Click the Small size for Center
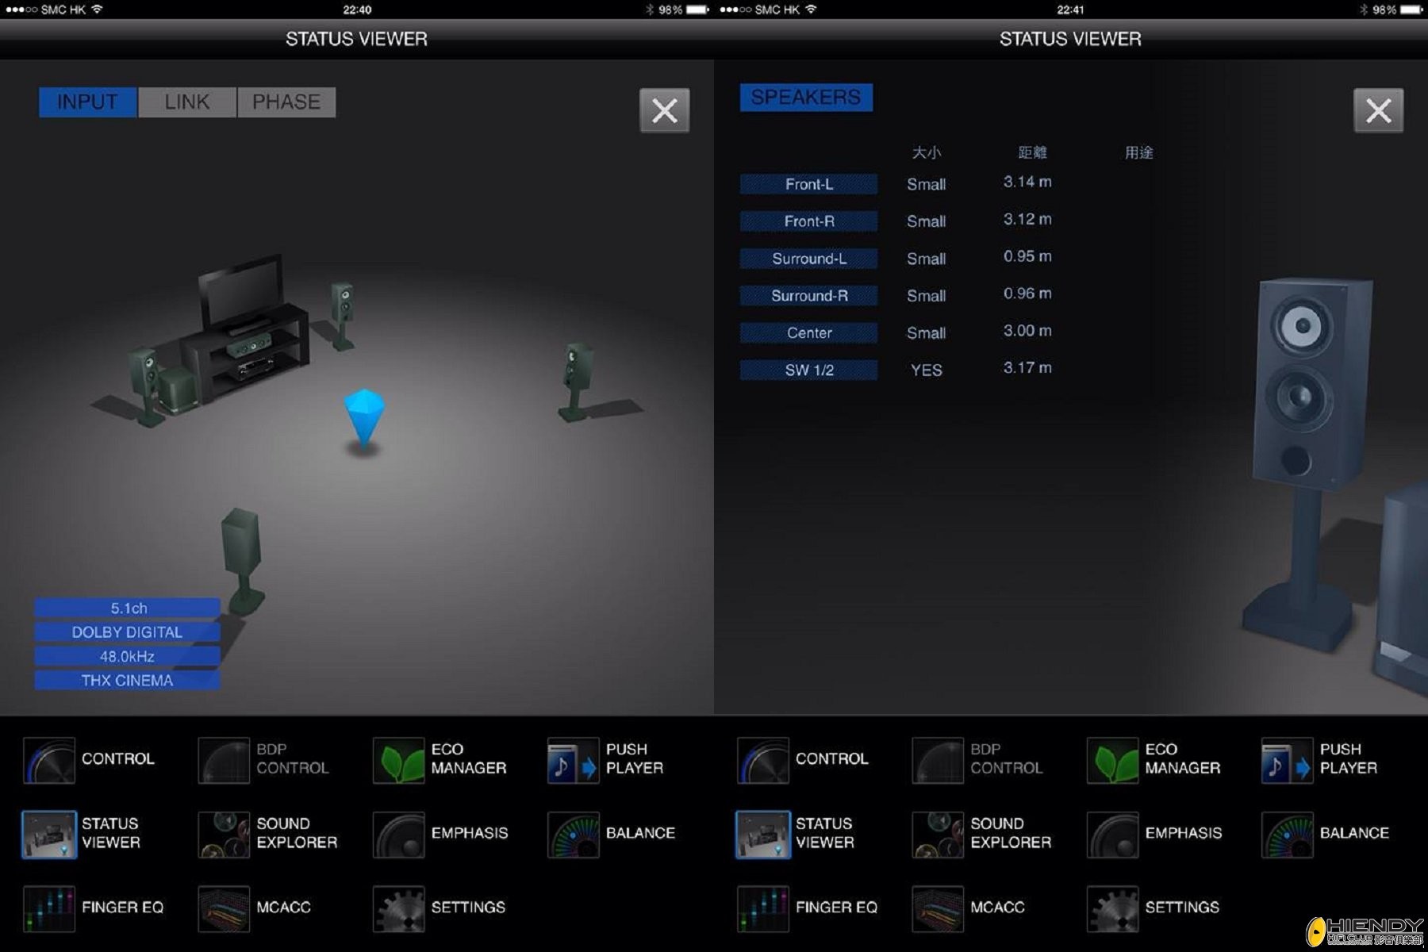1428x952 pixels. (927, 333)
